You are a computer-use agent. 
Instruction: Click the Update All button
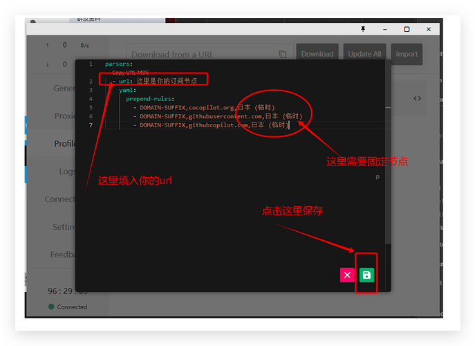(x=364, y=54)
